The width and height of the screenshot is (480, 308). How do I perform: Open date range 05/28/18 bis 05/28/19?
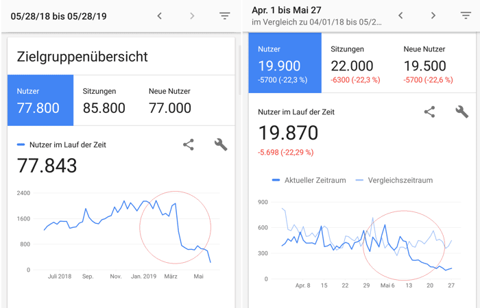click(58, 16)
